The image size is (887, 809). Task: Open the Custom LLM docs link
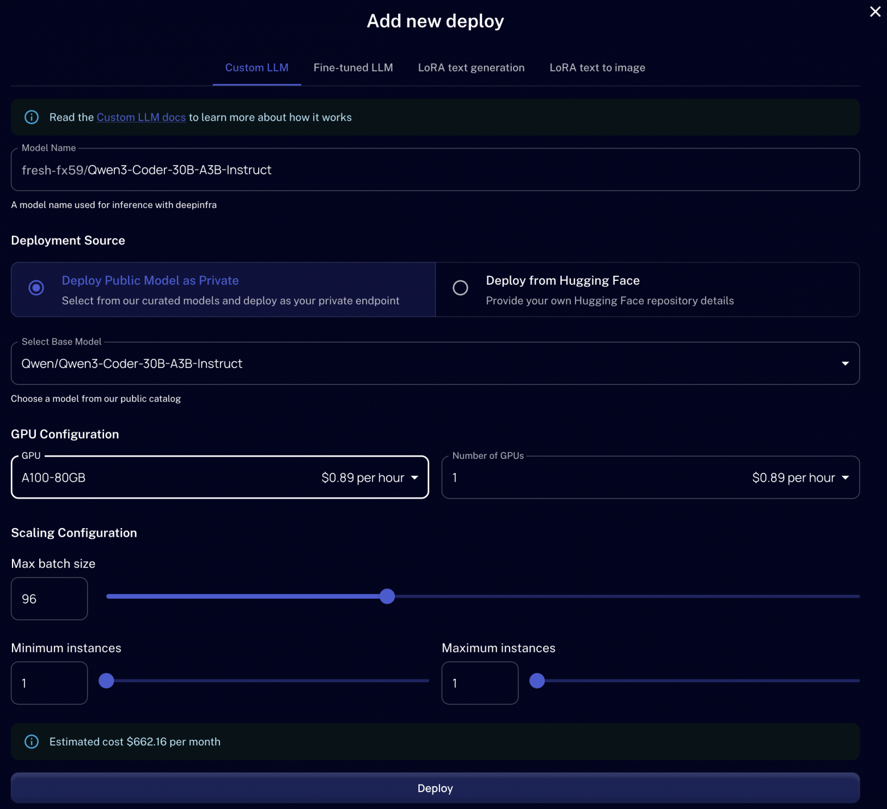coord(141,117)
